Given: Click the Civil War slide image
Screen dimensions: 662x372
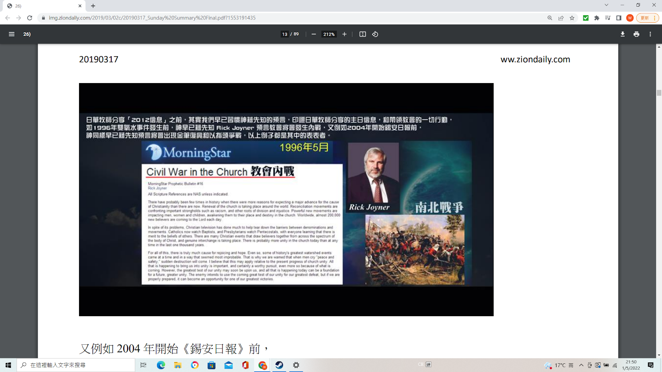Looking at the screenshot, I should tap(286, 200).
